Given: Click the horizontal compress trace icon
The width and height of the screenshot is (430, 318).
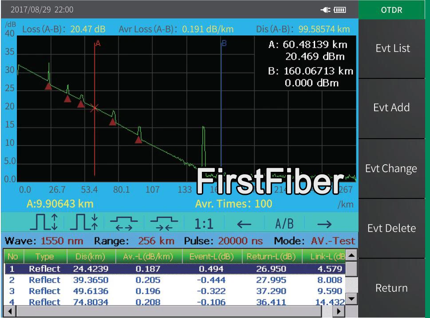Looking at the screenshot, I should [x=164, y=223].
